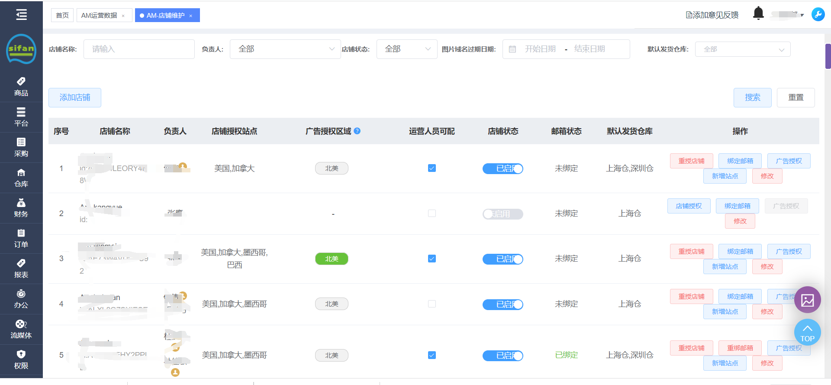831x385 pixels.
Task: Click the 添加店铺 button
Action: tap(75, 97)
